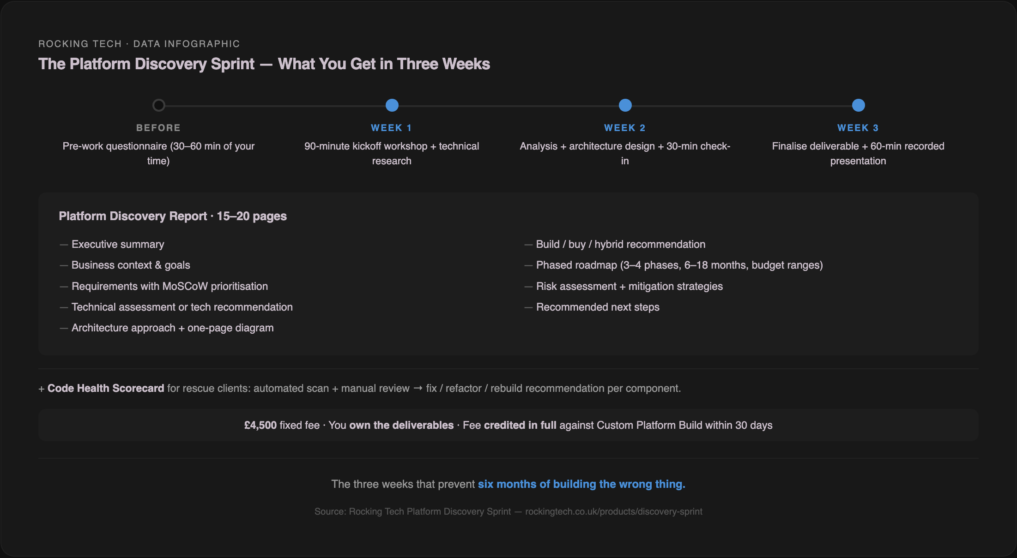The width and height of the screenshot is (1017, 558).
Task: Click the BEFORE stage label
Action: coord(158,128)
